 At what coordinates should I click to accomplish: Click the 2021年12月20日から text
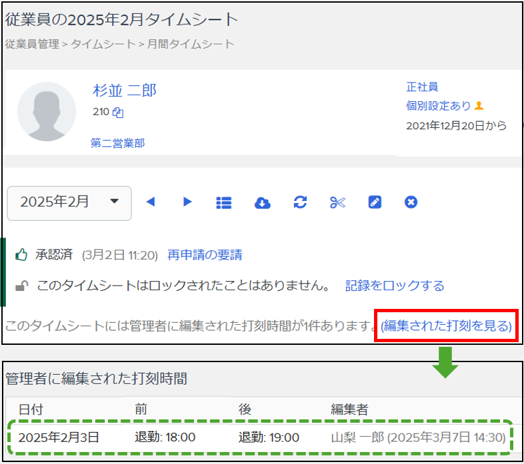[x=456, y=126]
